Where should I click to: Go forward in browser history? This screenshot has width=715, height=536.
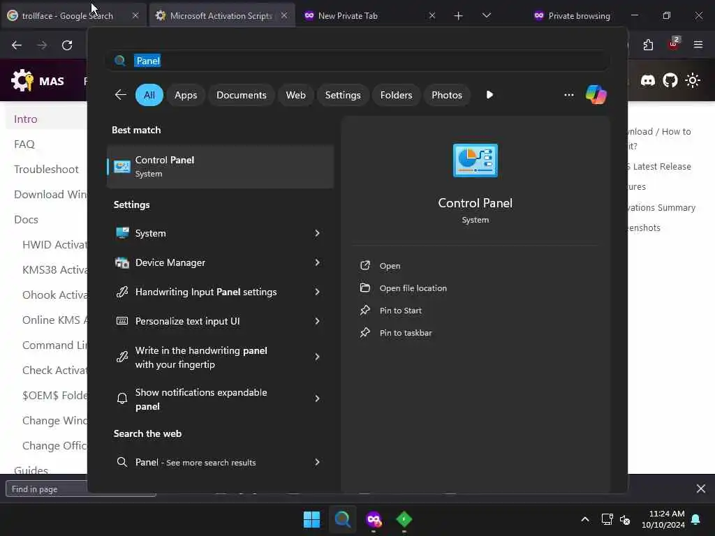pos(41,45)
